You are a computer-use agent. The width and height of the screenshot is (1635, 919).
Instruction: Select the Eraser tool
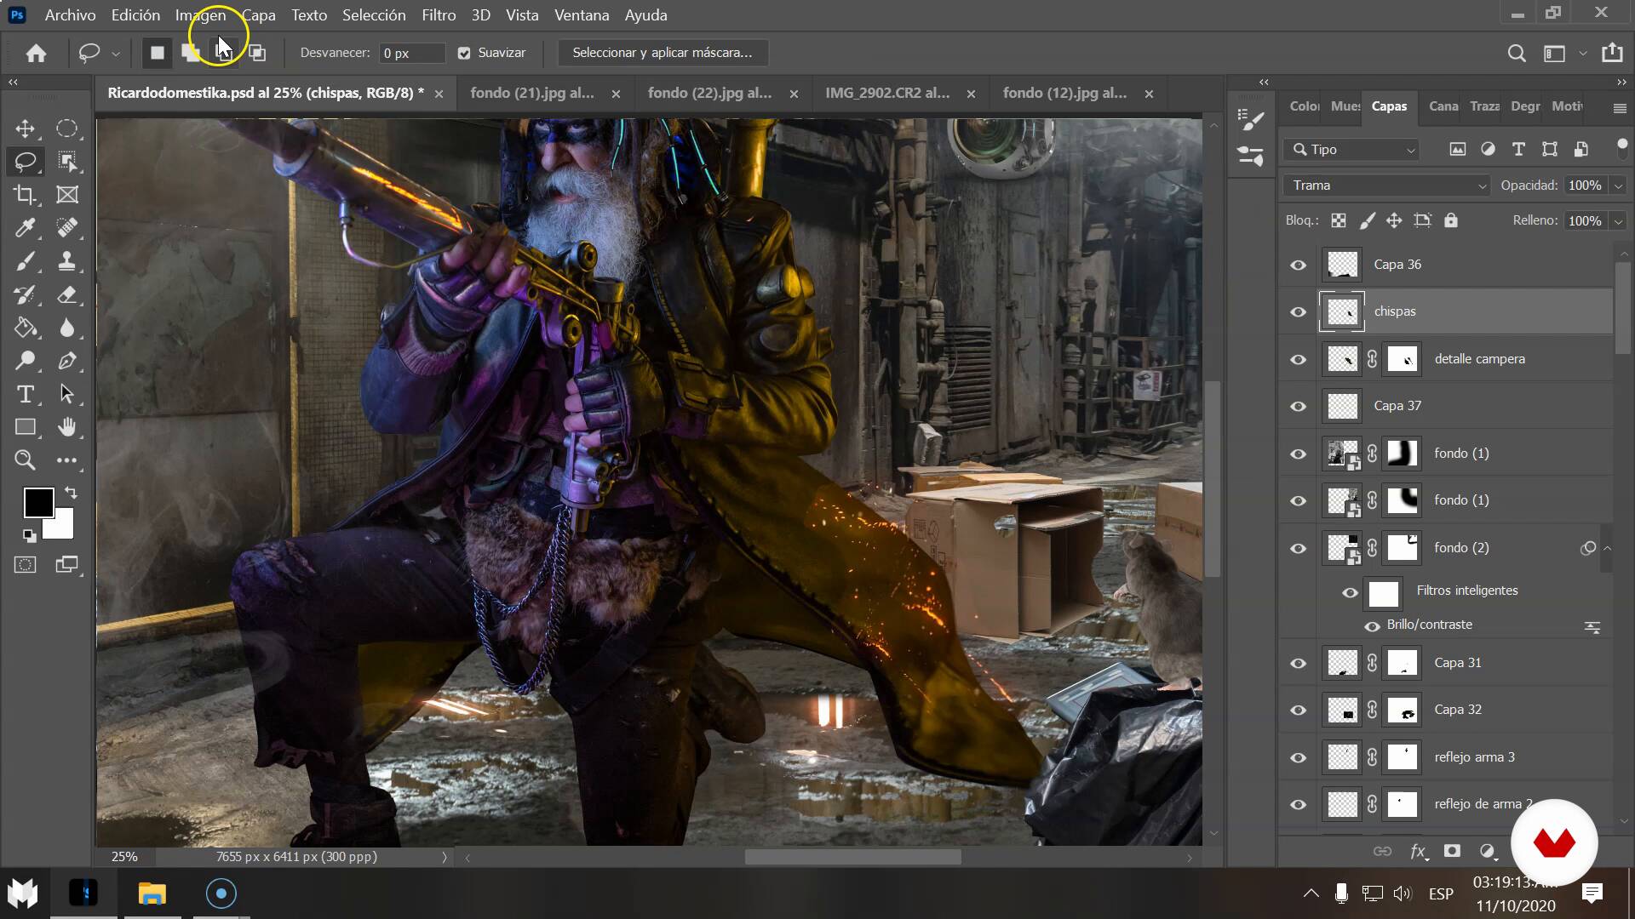(66, 294)
